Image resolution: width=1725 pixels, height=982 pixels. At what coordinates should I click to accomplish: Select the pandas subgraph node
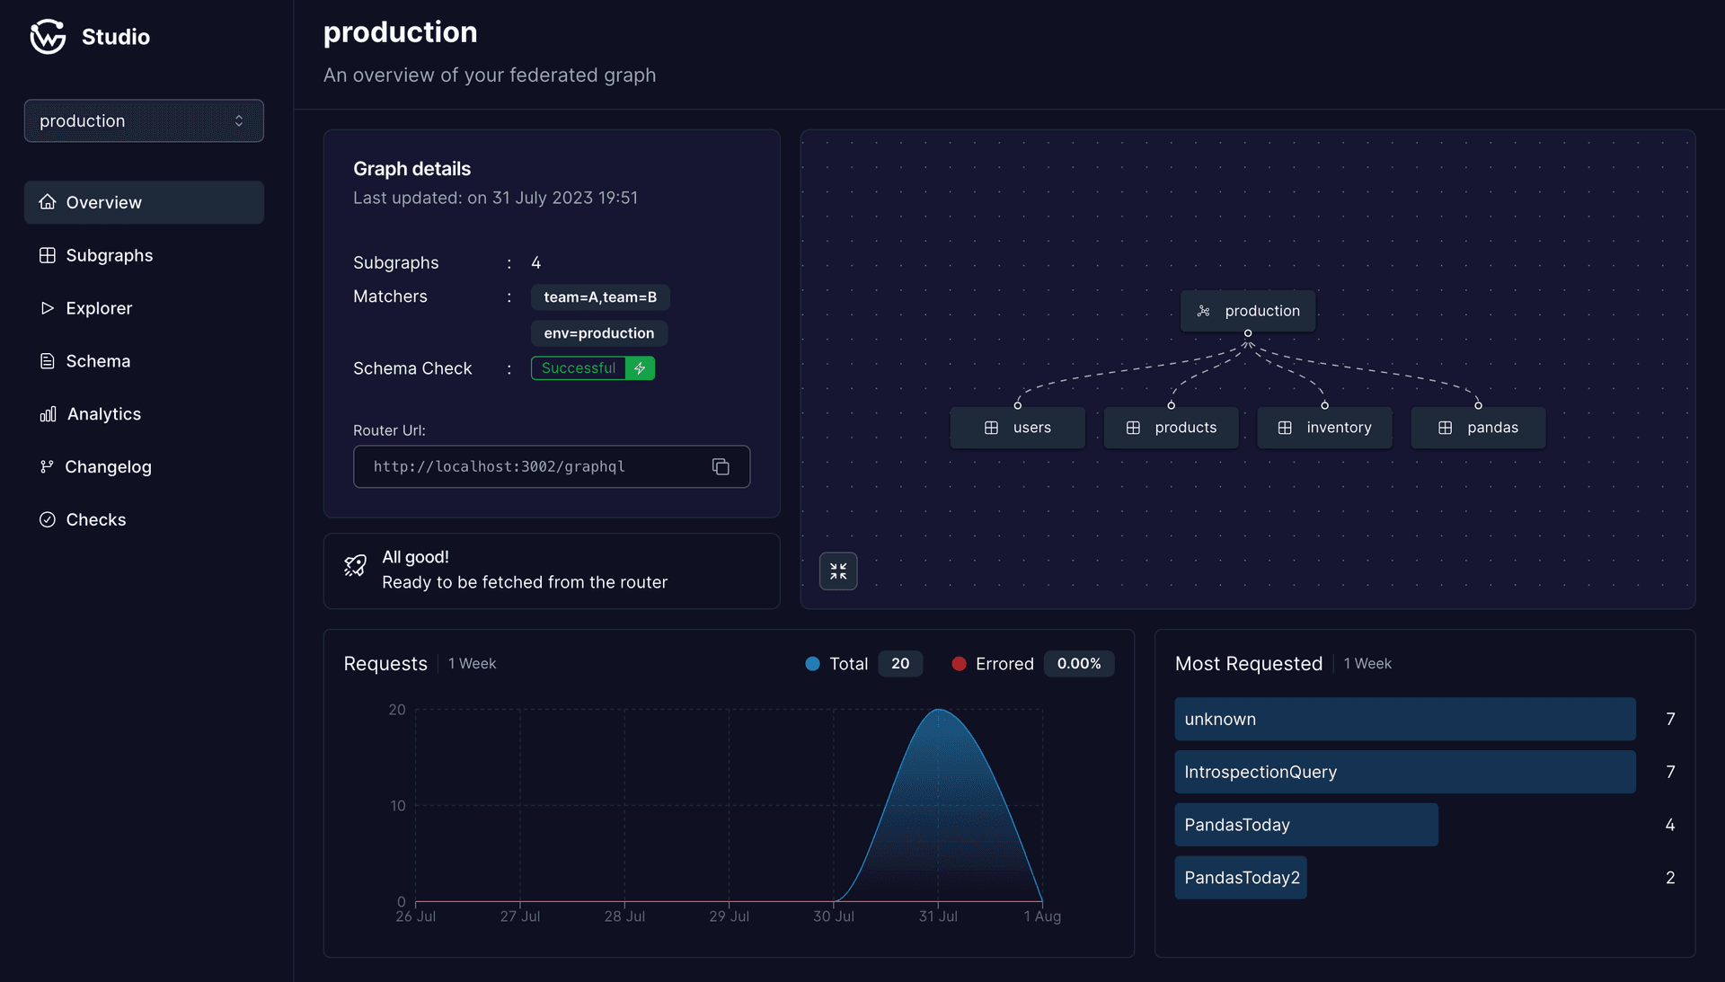1478,427
